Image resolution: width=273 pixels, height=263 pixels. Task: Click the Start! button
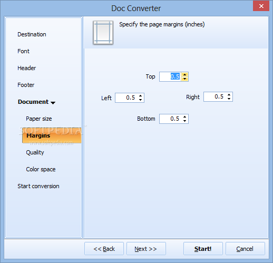(203, 249)
